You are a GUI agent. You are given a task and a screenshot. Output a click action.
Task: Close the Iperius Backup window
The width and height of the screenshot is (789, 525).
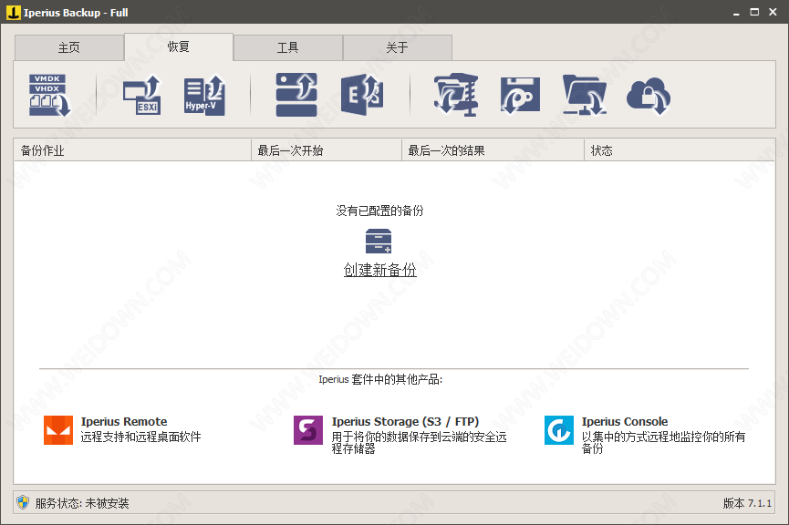tap(773, 12)
